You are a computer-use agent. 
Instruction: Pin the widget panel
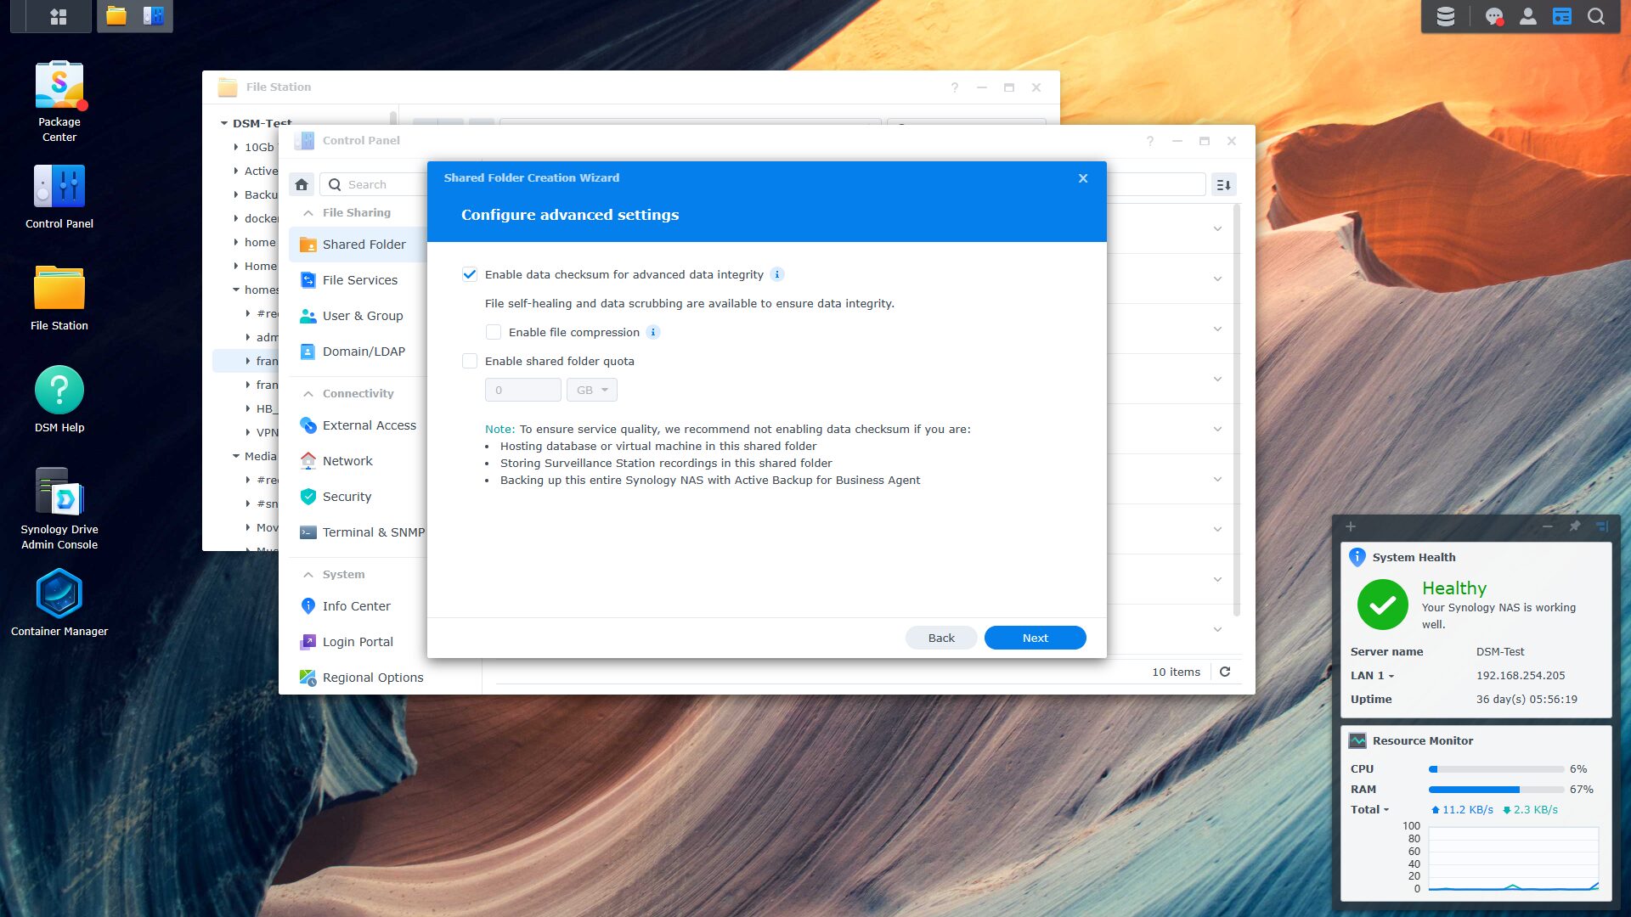(x=1575, y=526)
